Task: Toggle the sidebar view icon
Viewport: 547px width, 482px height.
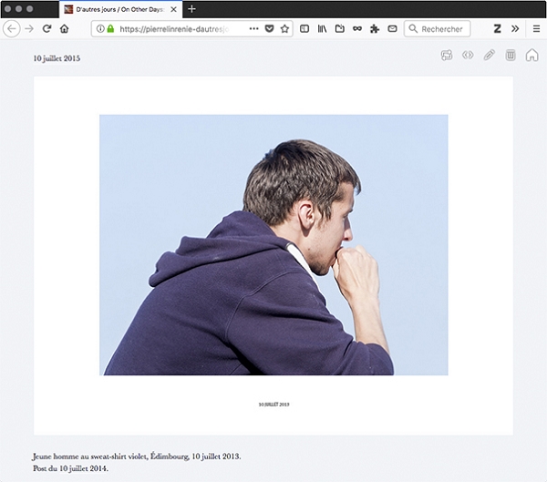Action: click(x=304, y=29)
